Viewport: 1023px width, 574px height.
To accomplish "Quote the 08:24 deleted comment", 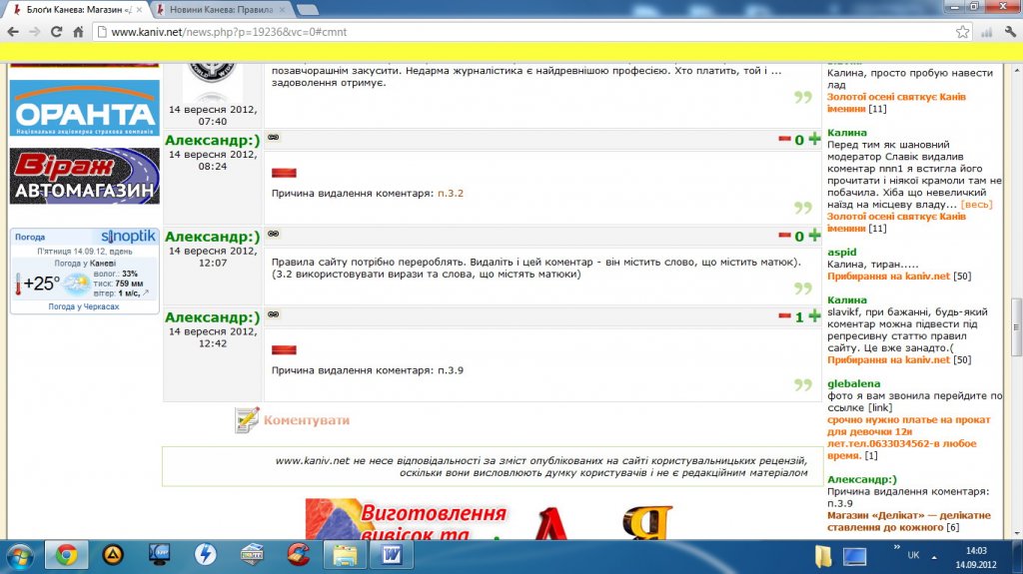I will 803,208.
